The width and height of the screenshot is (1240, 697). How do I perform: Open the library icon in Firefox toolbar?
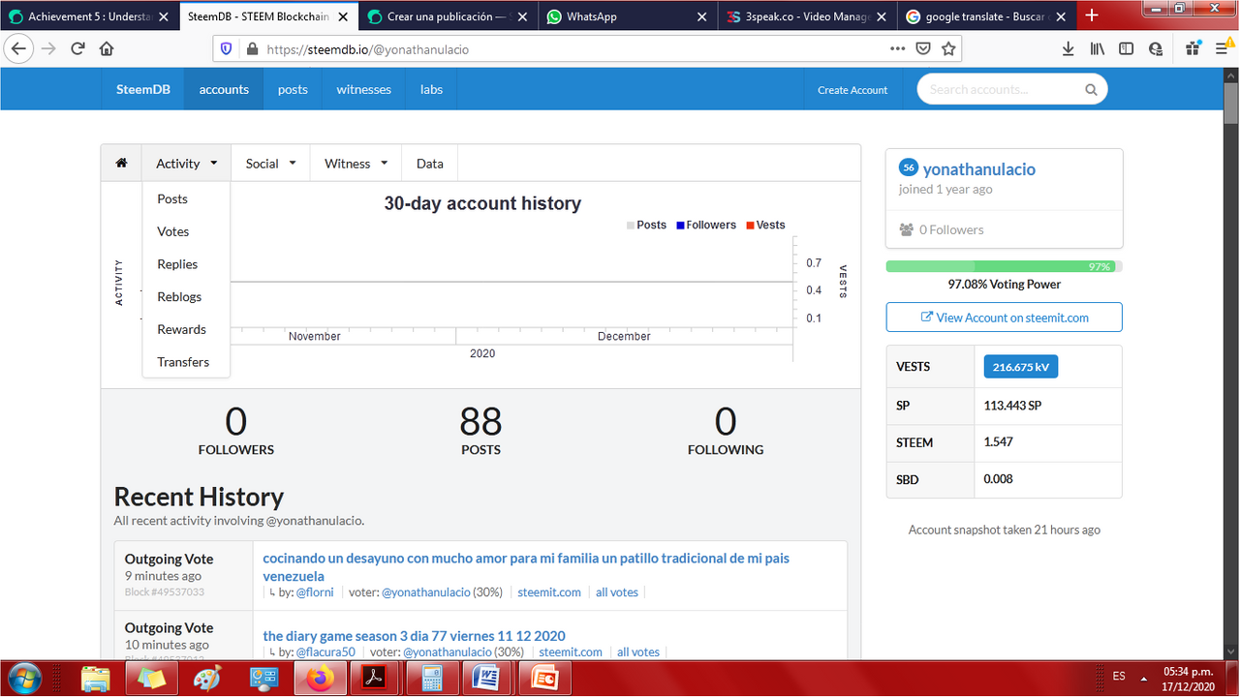1097,48
